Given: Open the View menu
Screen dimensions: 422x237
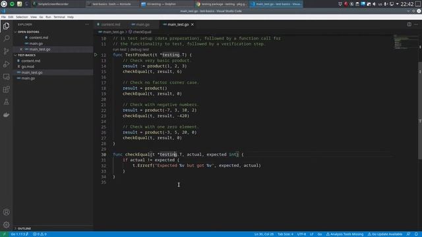Looking at the screenshot, I should coord(34,17).
